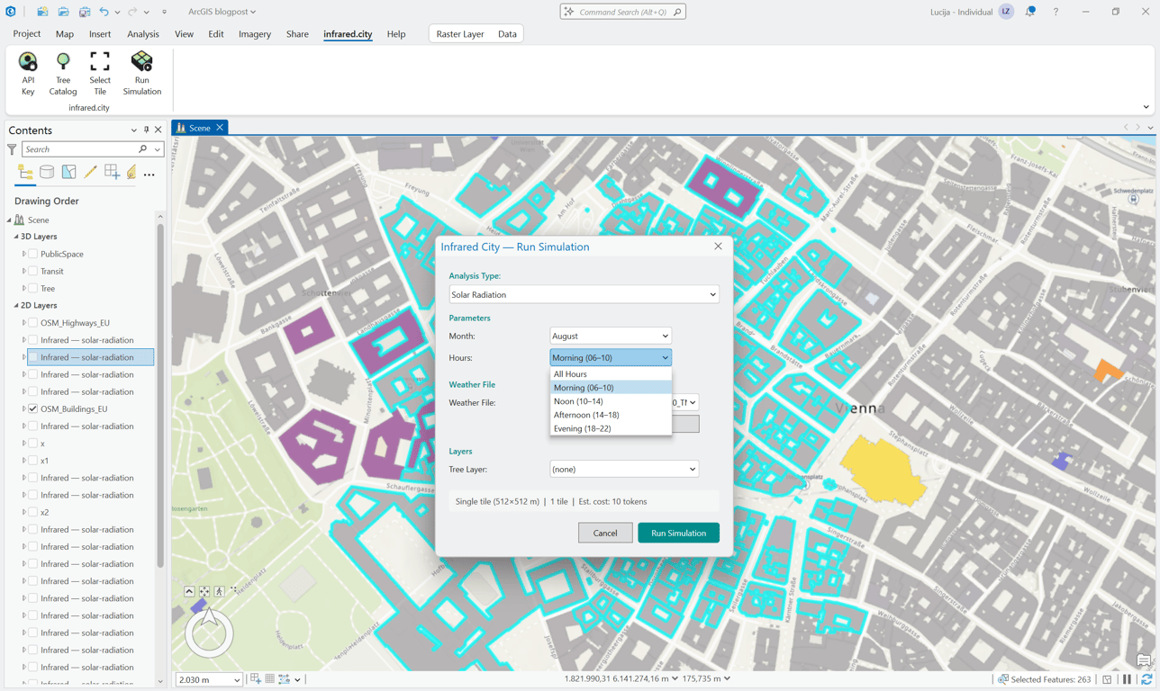
Task: Click the Command Search box
Action: tap(623, 12)
